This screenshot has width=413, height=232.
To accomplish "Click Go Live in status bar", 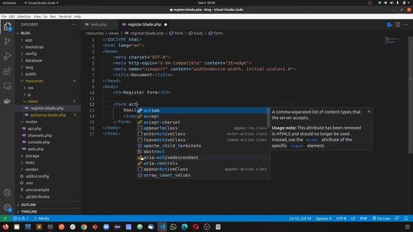I will click(381, 218).
